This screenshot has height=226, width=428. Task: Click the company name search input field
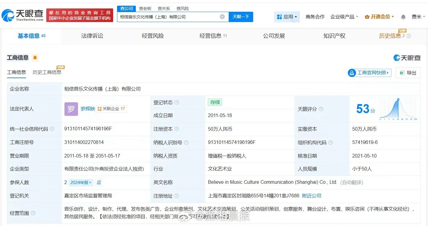[x=168, y=17]
